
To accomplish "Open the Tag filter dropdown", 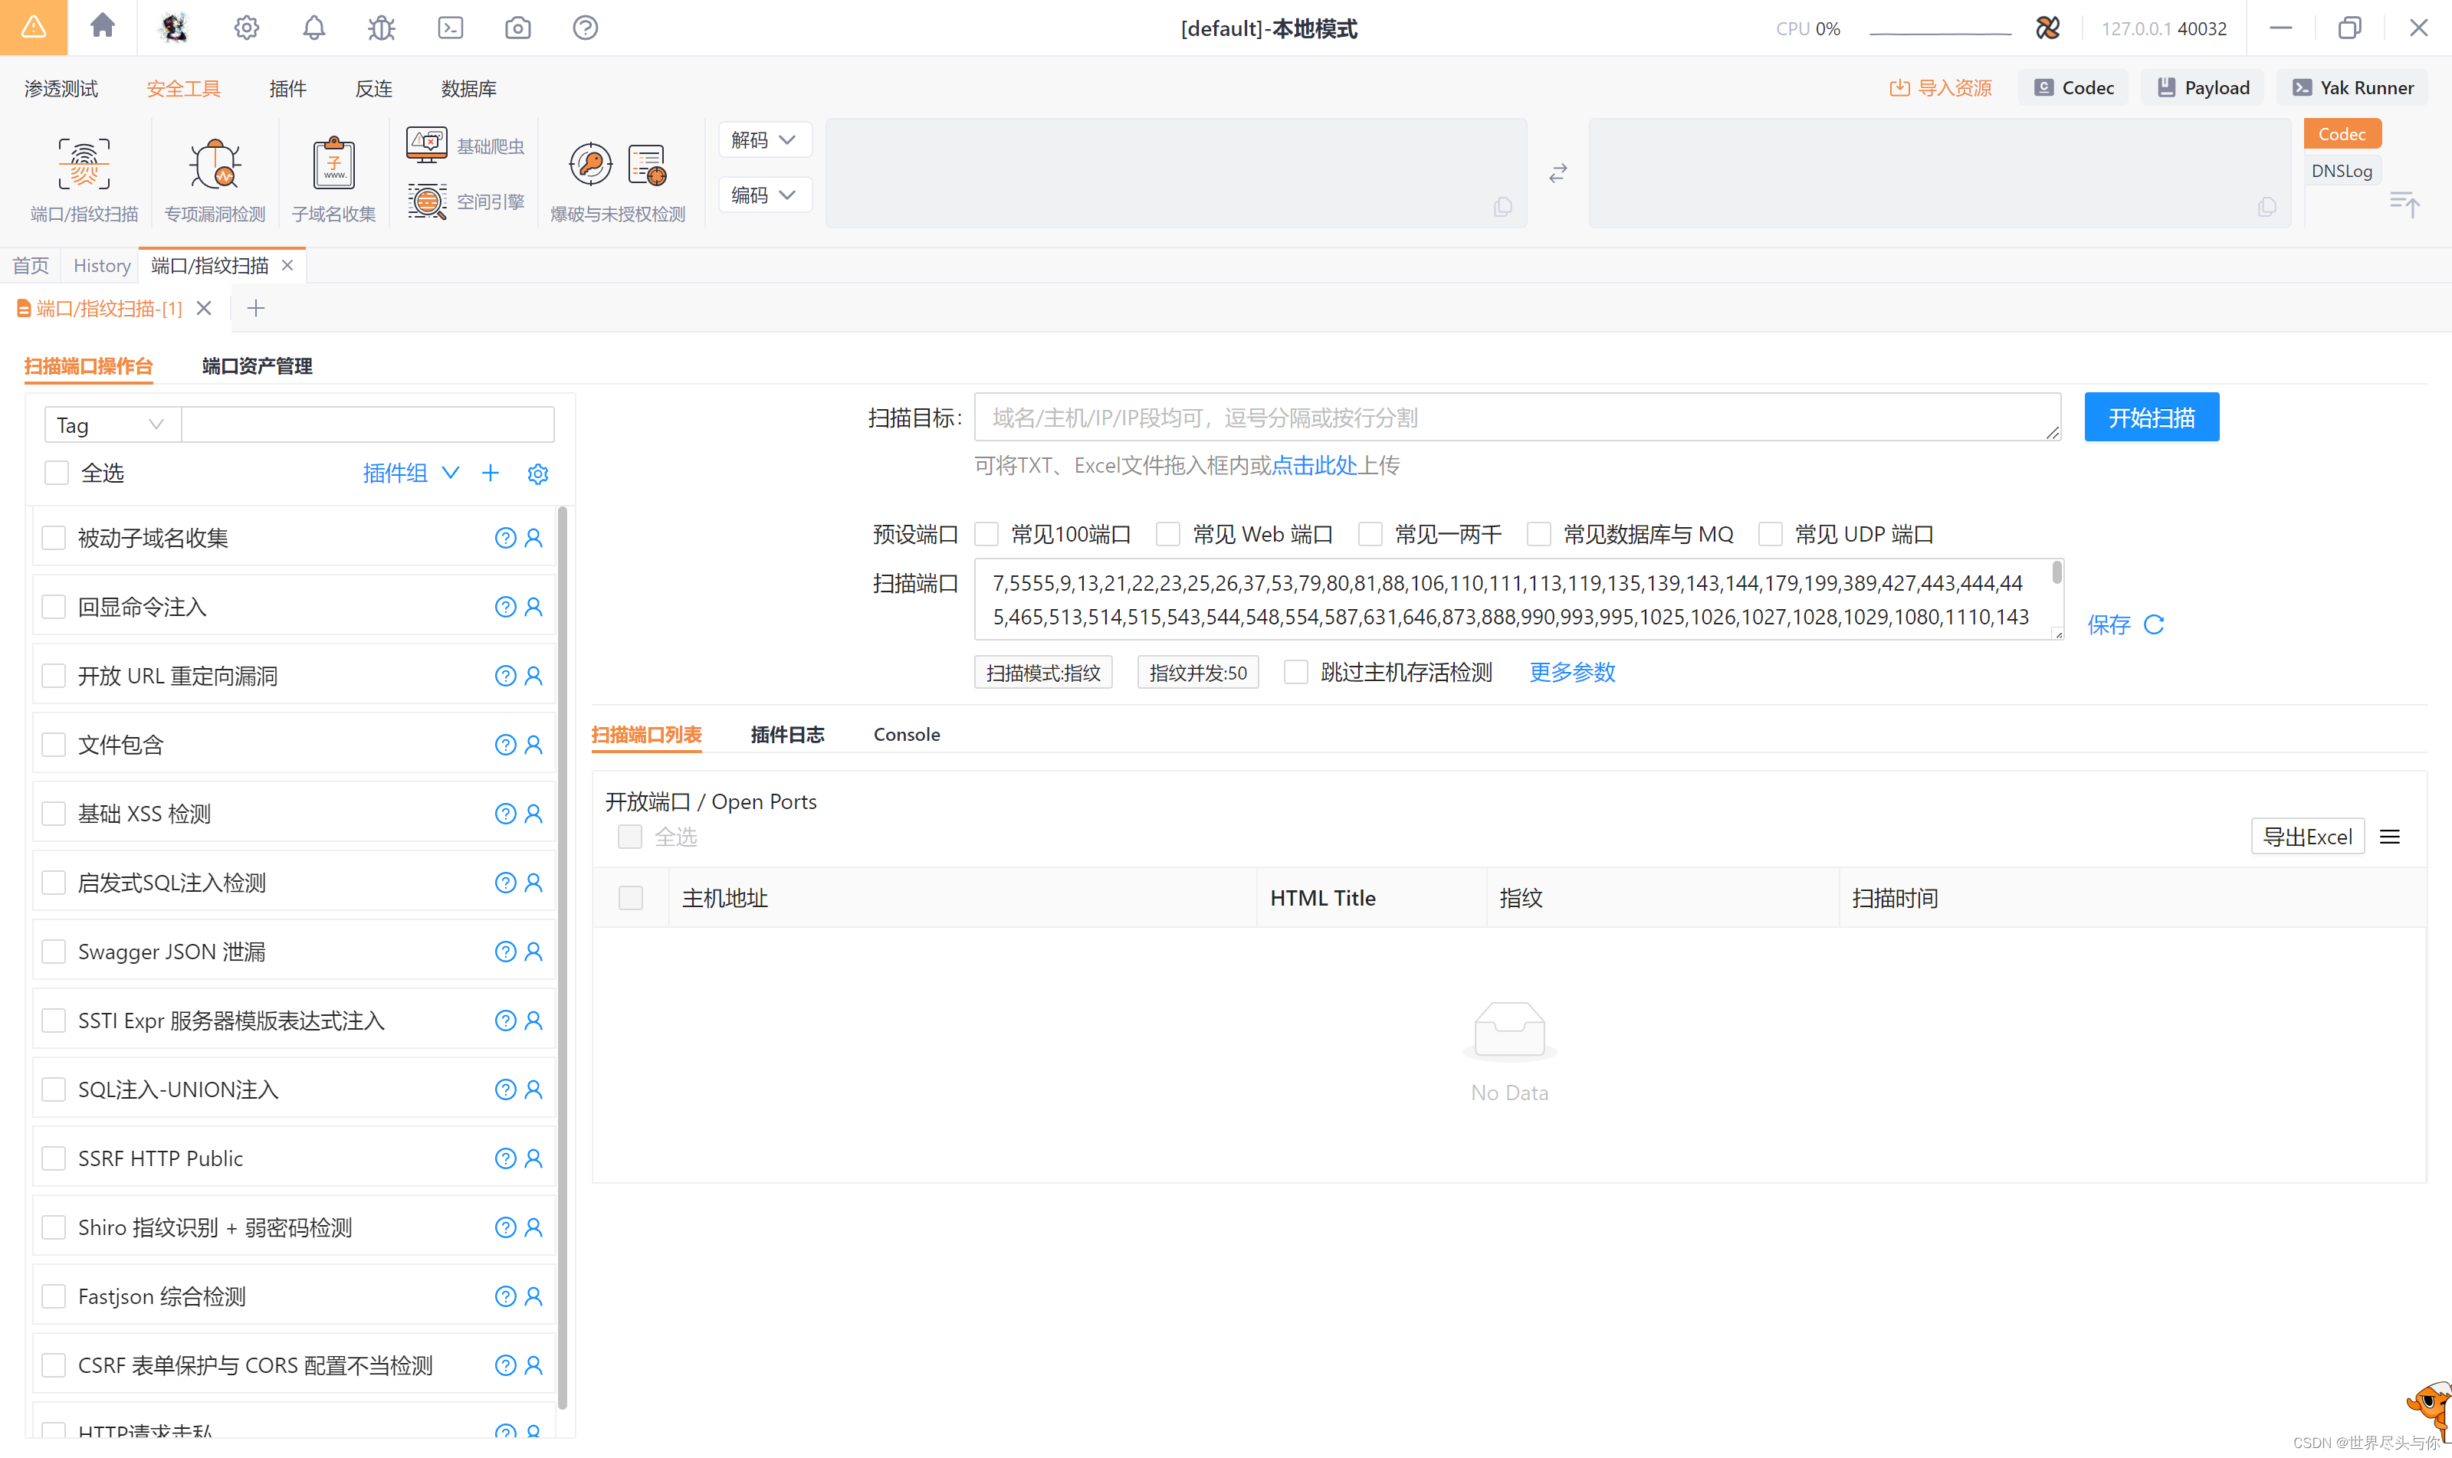I will point(112,424).
